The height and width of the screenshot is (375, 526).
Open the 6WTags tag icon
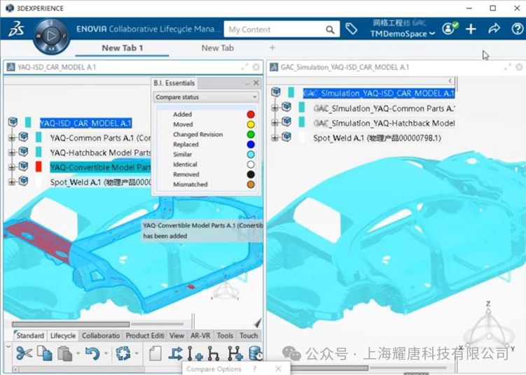pyautogui.click(x=351, y=29)
